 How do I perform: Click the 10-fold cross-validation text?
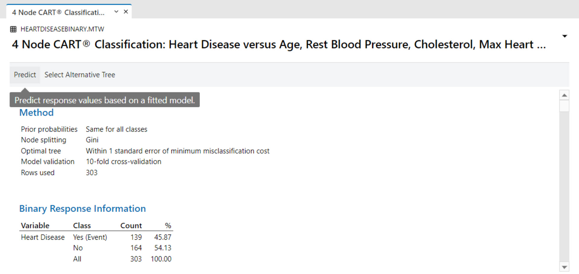pos(123,162)
